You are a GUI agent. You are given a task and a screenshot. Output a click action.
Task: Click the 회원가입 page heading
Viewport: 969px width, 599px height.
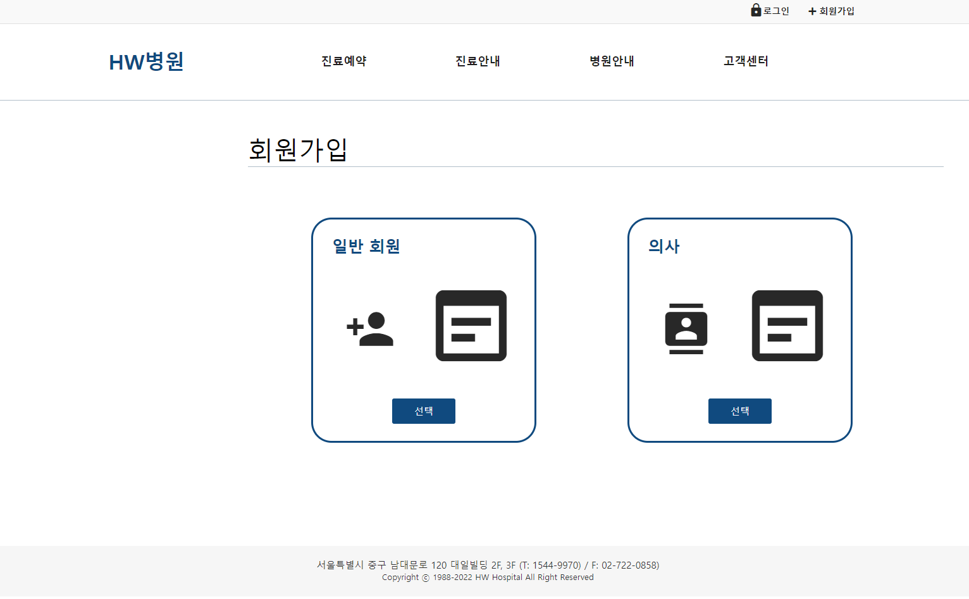pos(298,151)
